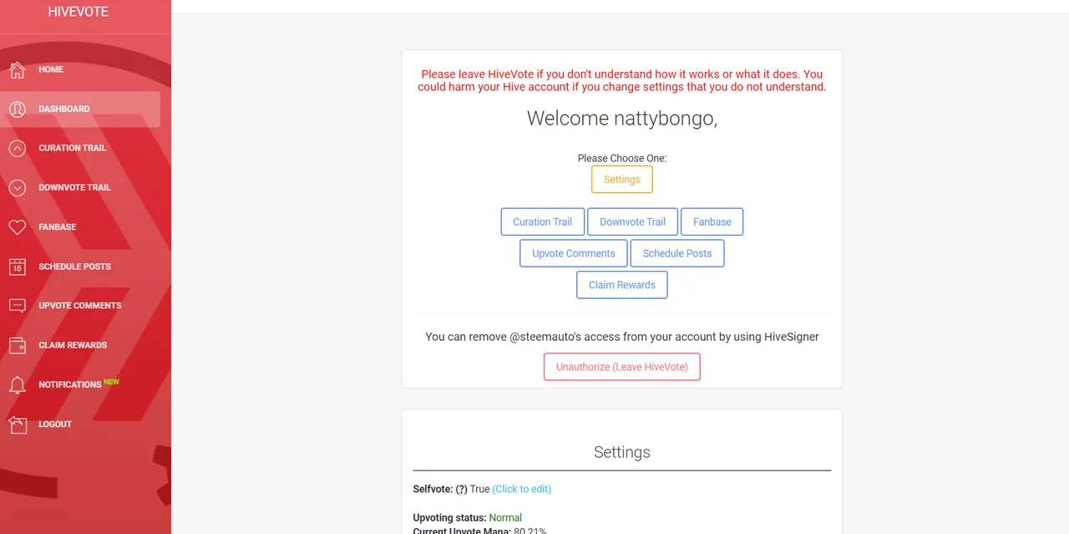Viewport: 1069px width, 534px height.
Task: Click the 'Please Choose One:' text
Action: pos(622,158)
